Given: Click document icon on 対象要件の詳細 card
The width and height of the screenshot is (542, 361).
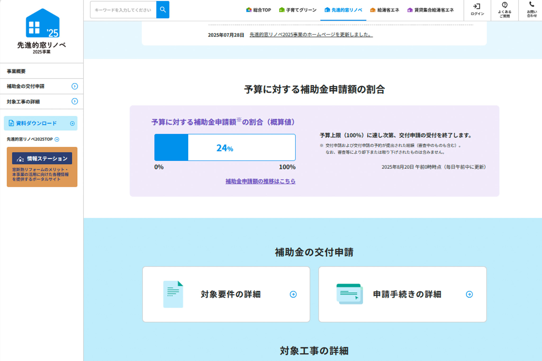Looking at the screenshot, I should click(173, 294).
